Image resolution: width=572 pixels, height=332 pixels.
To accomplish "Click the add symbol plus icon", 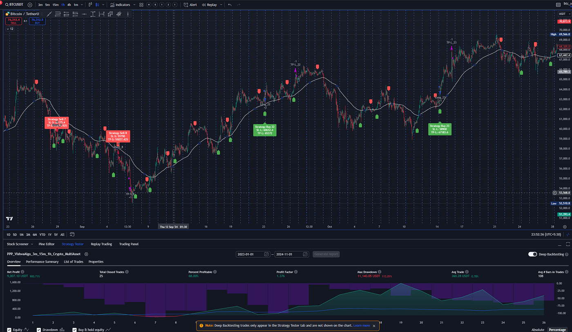I will [x=30, y=4].
